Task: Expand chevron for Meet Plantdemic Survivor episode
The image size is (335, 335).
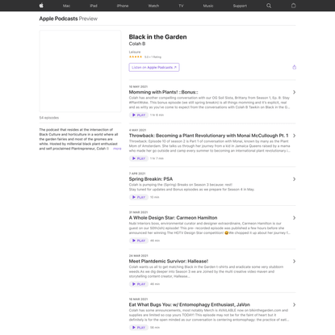Action: pos(294,262)
